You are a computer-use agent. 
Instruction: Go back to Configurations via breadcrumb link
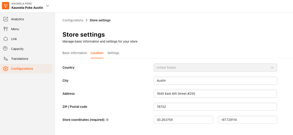(x=73, y=20)
